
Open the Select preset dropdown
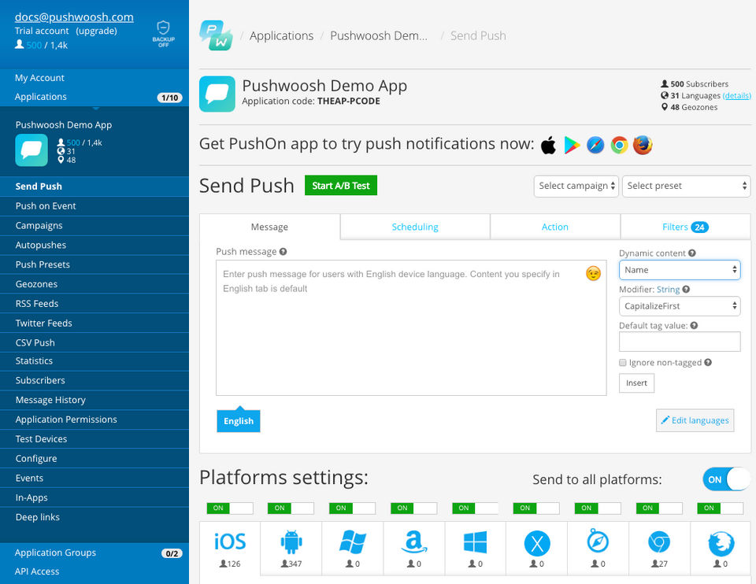point(686,186)
